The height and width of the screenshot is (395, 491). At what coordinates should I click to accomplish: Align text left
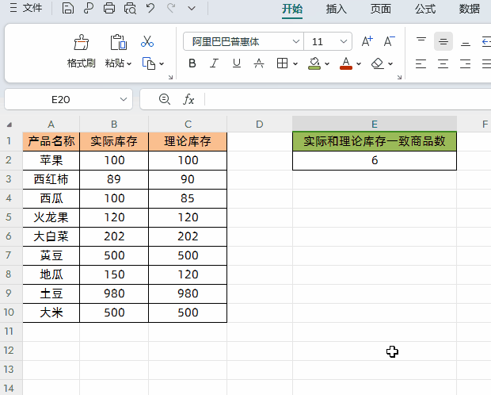click(x=421, y=63)
